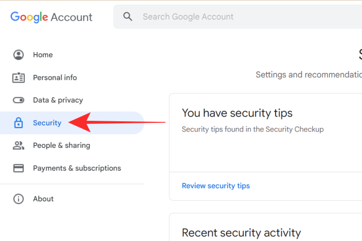Image resolution: width=362 pixels, height=241 pixels.
Task: Open the 'You have security tips' card
Action: pos(237,113)
